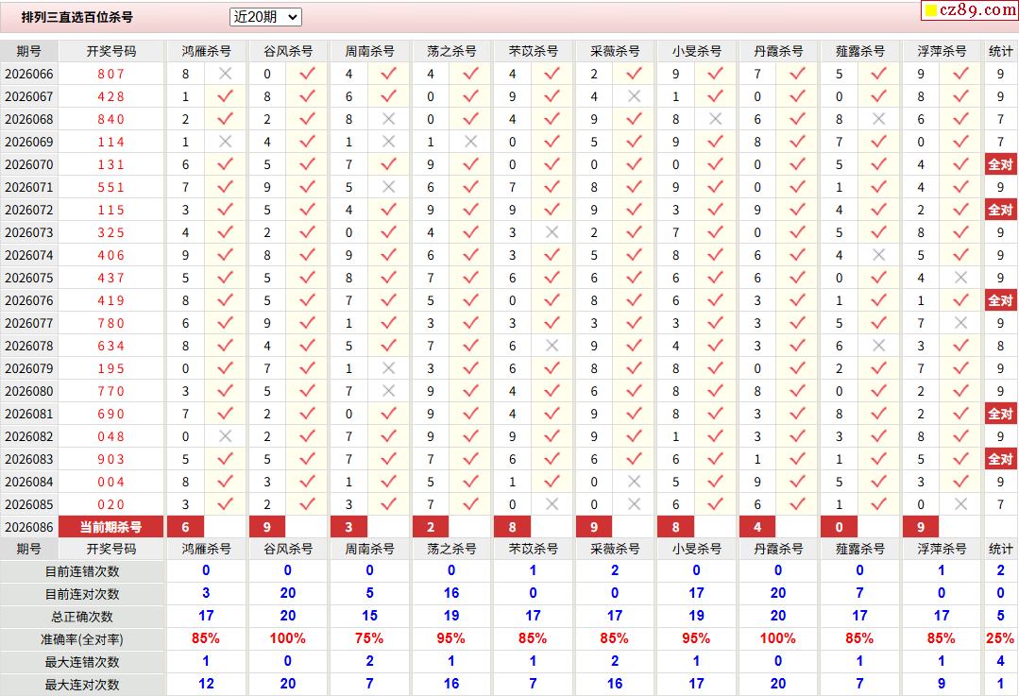Click winning number 807 in row 2026066
The height and width of the screenshot is (696, 1019).
click(x=111, y=74)
